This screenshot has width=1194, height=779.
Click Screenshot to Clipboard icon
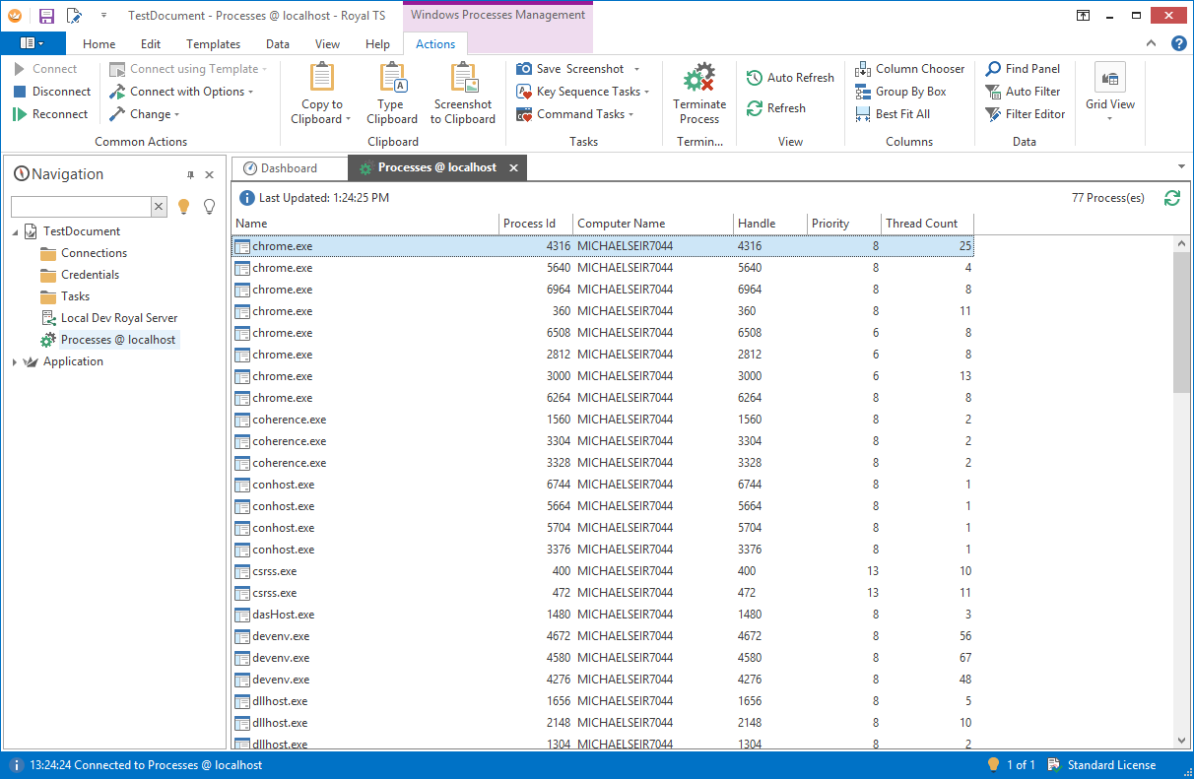coord(463,79)
